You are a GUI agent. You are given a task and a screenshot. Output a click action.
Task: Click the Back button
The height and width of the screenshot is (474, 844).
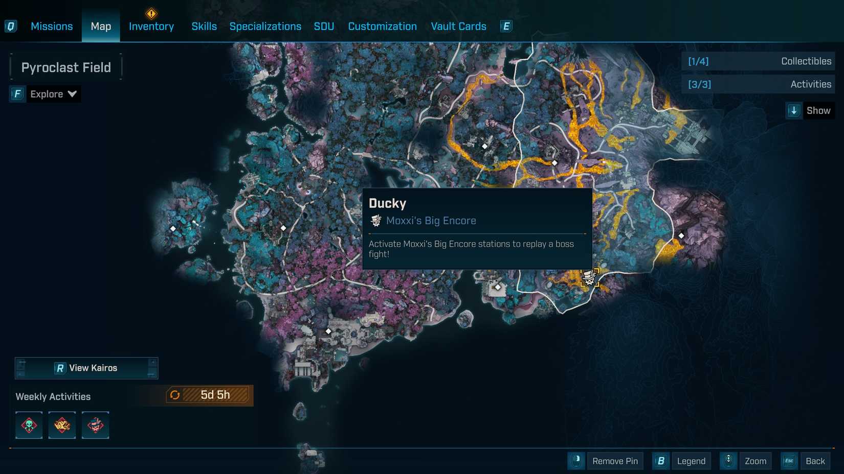815,461
